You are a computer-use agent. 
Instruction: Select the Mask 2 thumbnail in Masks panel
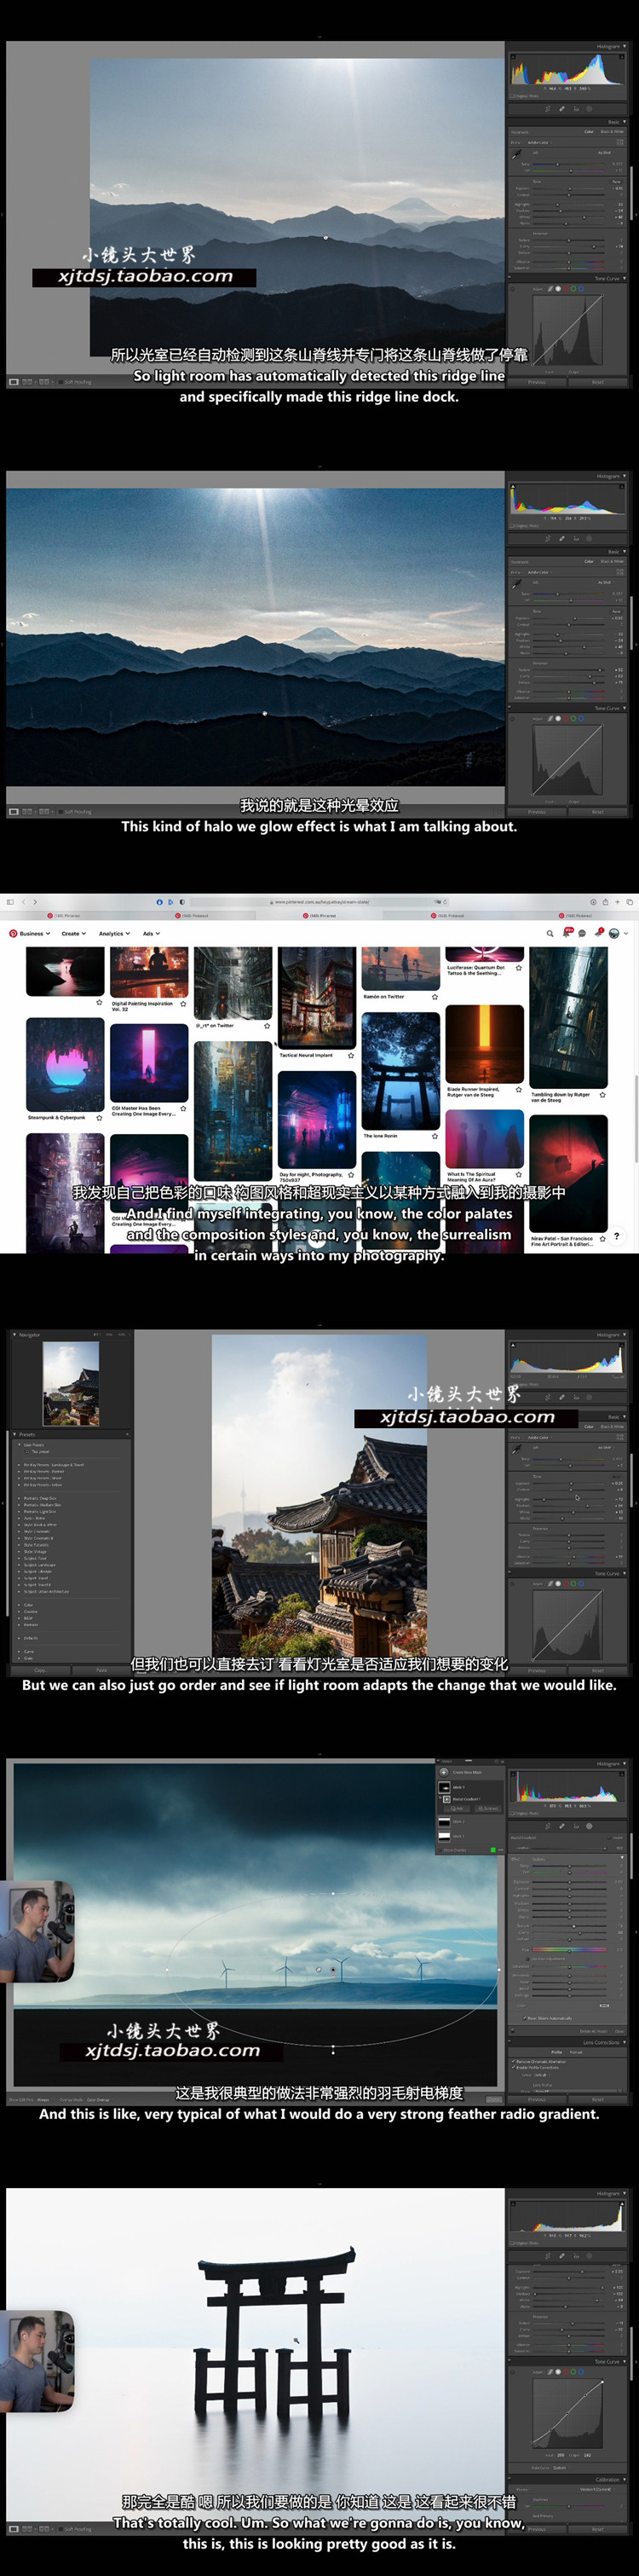444,1821
